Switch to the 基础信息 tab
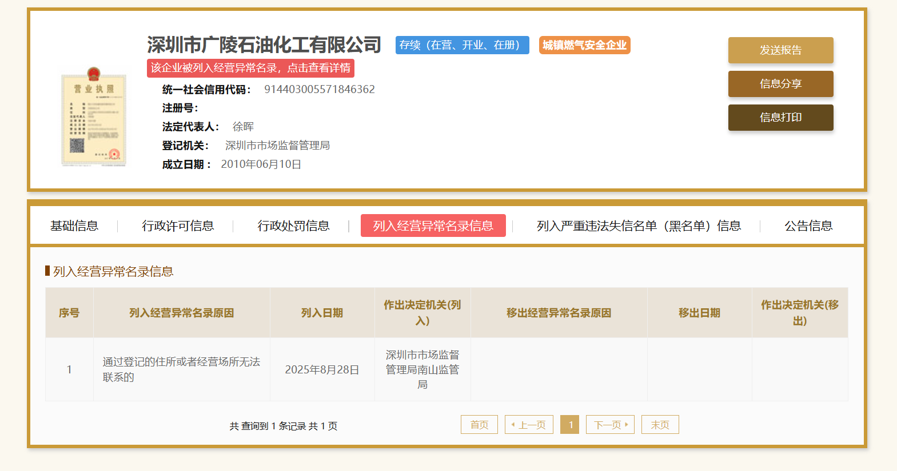Screen dimensions: 897x471 74,226
